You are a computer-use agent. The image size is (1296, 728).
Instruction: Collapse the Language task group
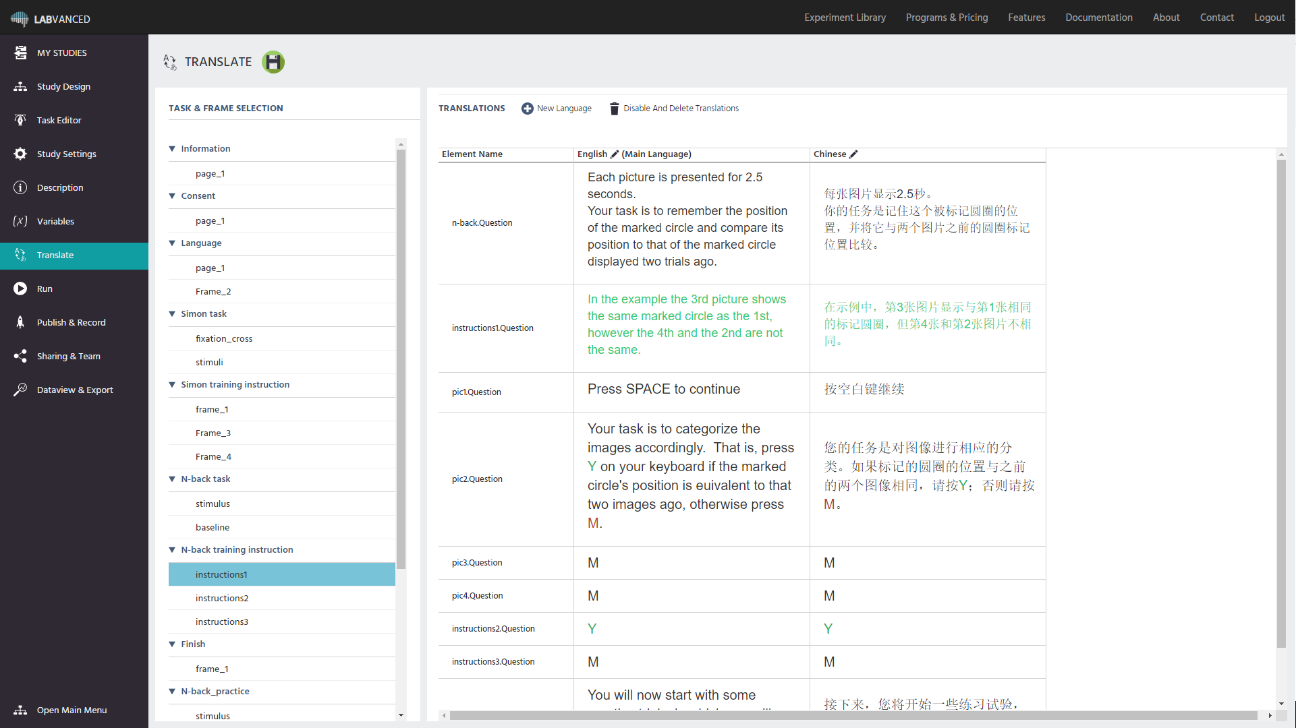pyautogui.click(x=172, y=243)
